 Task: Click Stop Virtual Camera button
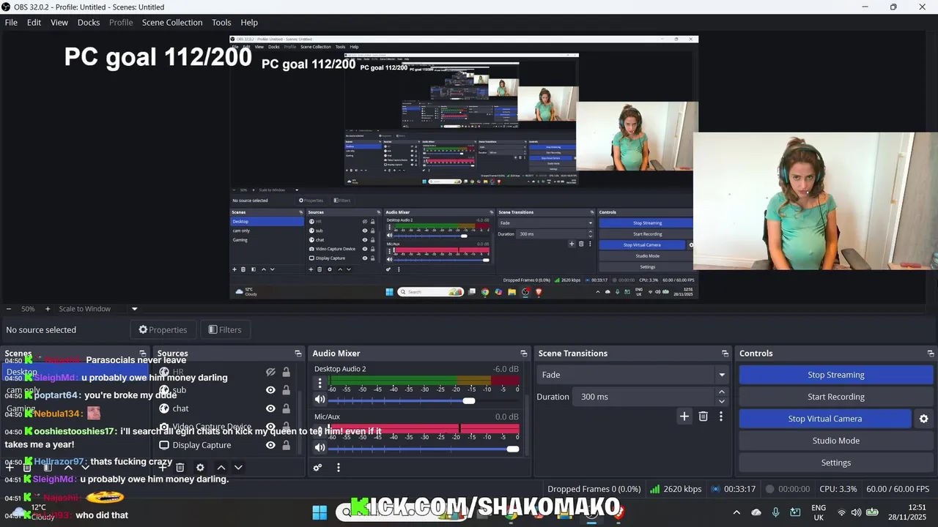(824, 419)
